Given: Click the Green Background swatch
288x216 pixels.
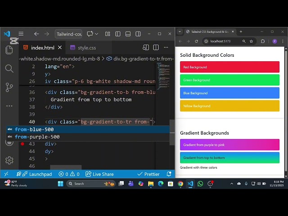Looking at the screenshot, I should pyautogui.click(x=229, y=80).
